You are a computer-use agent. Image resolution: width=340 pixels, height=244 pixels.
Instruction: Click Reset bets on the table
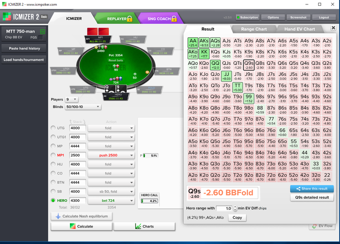tap(116, 60)
